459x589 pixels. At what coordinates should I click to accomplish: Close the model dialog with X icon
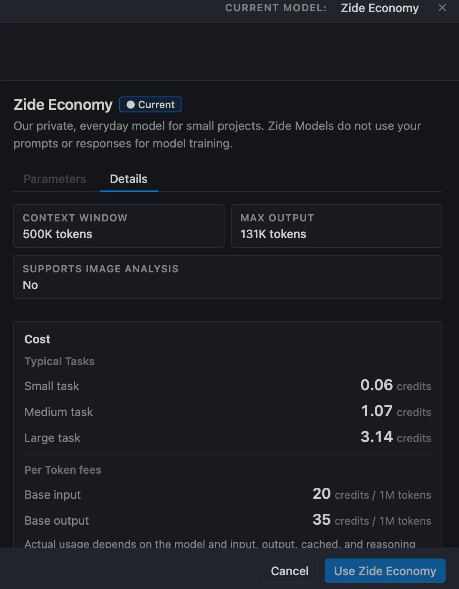click(442, 8)
